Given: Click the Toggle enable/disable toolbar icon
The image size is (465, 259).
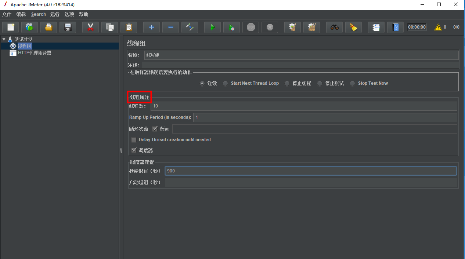Looking at the screenshot, I should point(190,27).
